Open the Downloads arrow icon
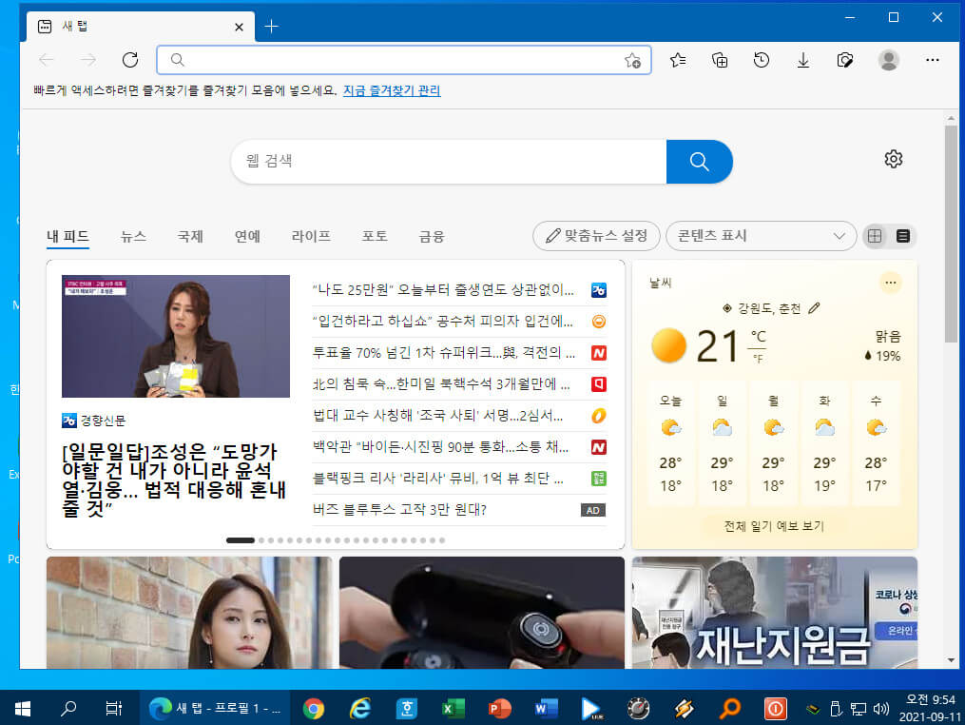The width and height of the screenshot is (965, 725). (x=803, y=60)
